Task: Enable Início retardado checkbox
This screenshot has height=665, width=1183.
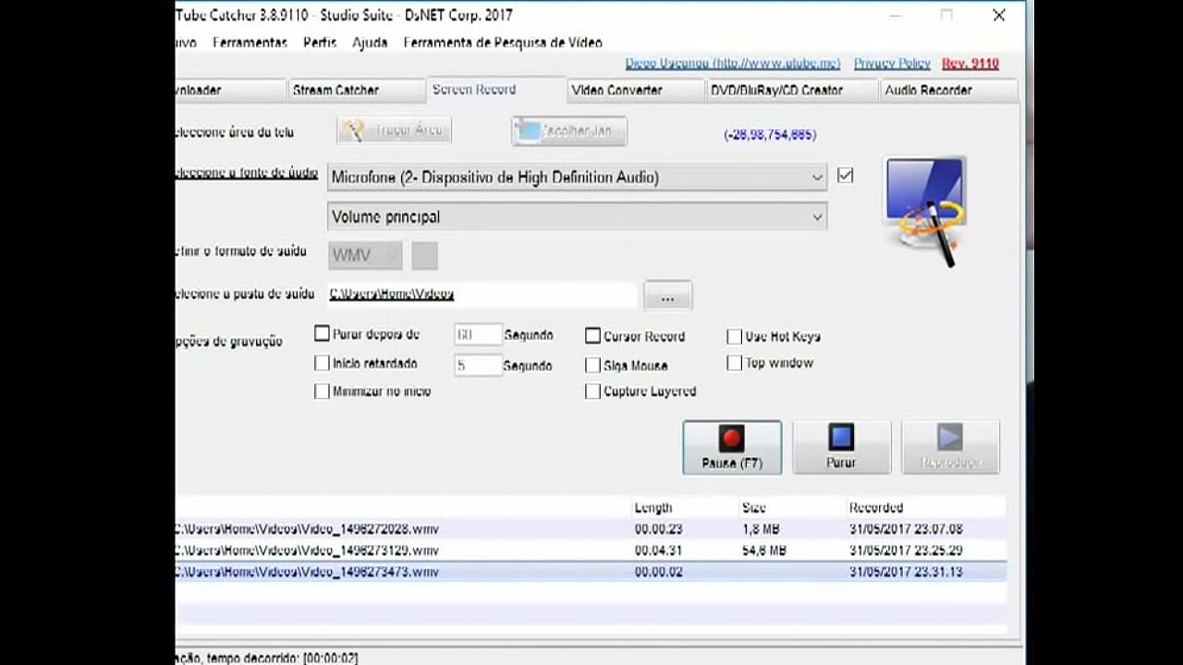Action: click(322, 363)
